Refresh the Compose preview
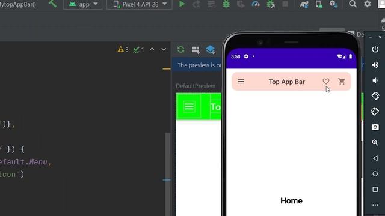 click(181, 49)
